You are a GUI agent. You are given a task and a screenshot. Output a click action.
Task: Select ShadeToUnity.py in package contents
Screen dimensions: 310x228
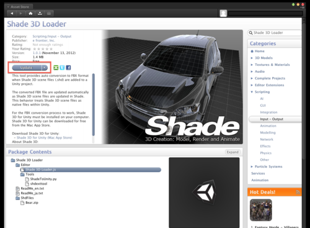43,179
